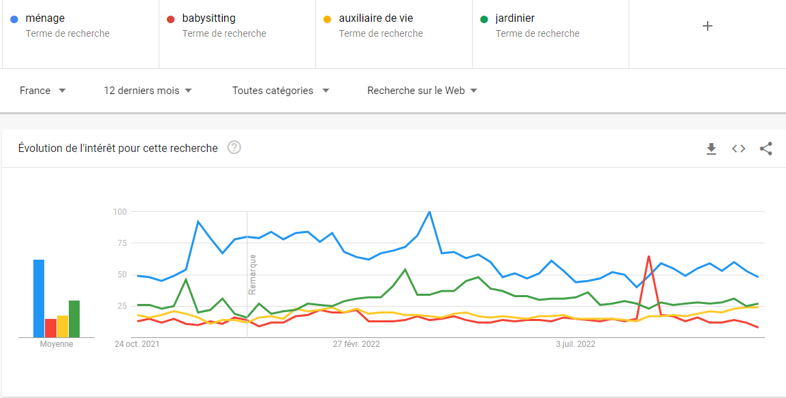Click the red babysitting spike peak
786x398 pixels.
pyautogui.click(x=648, y=257)
